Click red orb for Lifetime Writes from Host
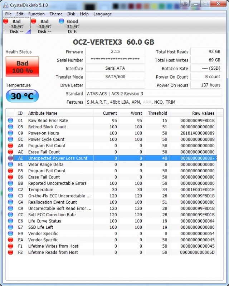This screenshot has width=229, height=286. coord(11,246)
